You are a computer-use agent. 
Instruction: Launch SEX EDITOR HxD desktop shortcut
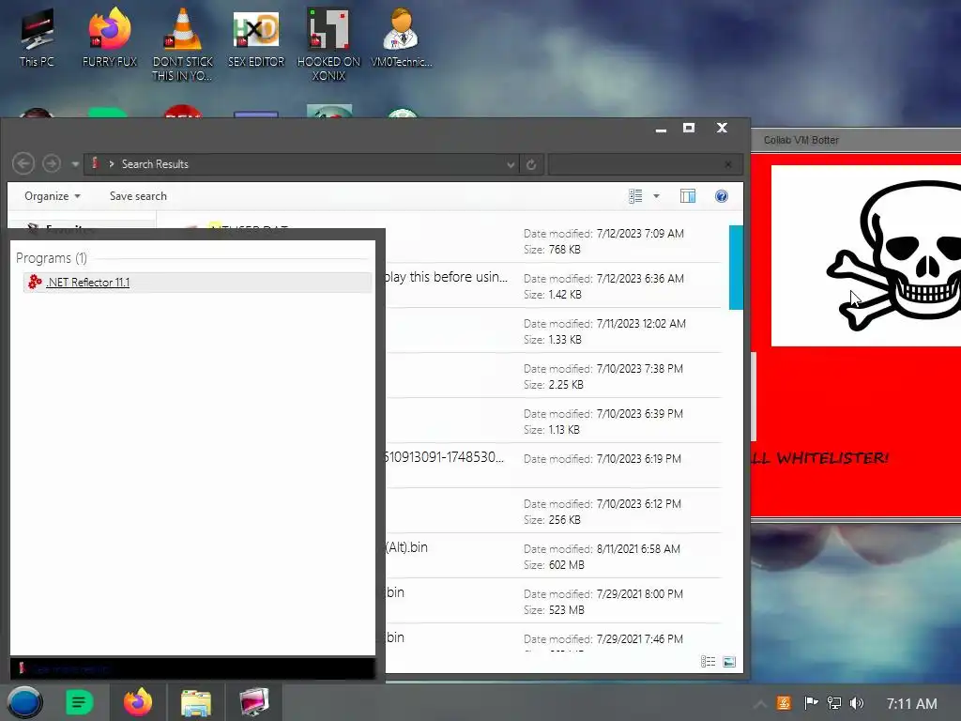(256, 38)
